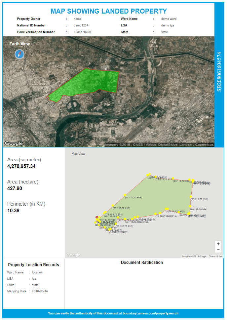The height and width of the screenshot is (324, 227).
Task: Click the compass icon on Earth View
Action: point(19,54)
